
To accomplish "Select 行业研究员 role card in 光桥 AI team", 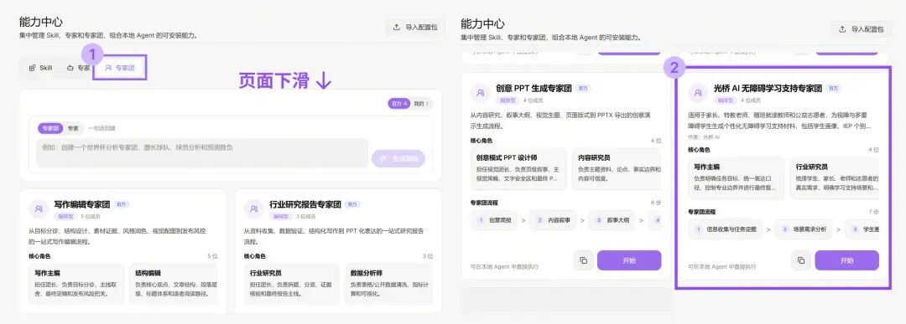I will [835, 178].
